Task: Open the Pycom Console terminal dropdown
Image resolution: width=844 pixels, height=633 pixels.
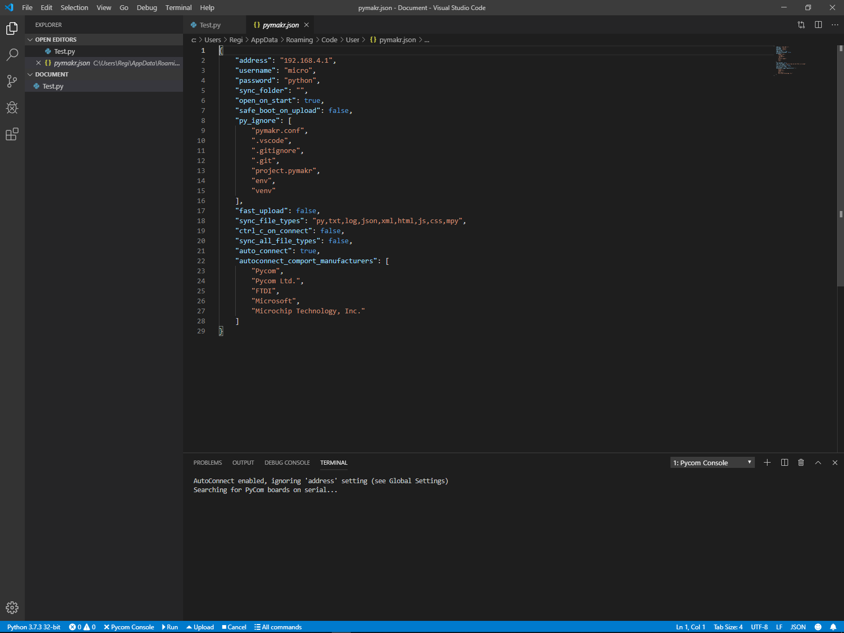Action: [x=712, y=463]
